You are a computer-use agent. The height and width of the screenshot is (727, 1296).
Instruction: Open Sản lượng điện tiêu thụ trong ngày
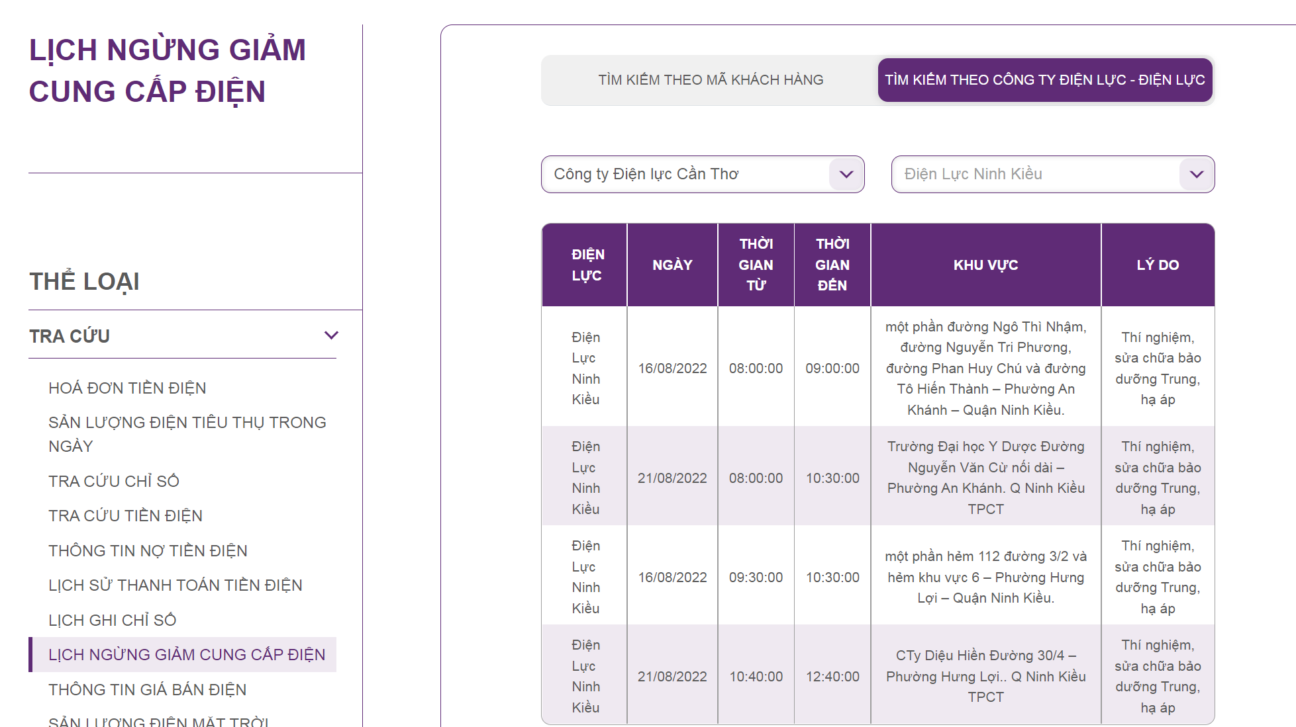187,434
